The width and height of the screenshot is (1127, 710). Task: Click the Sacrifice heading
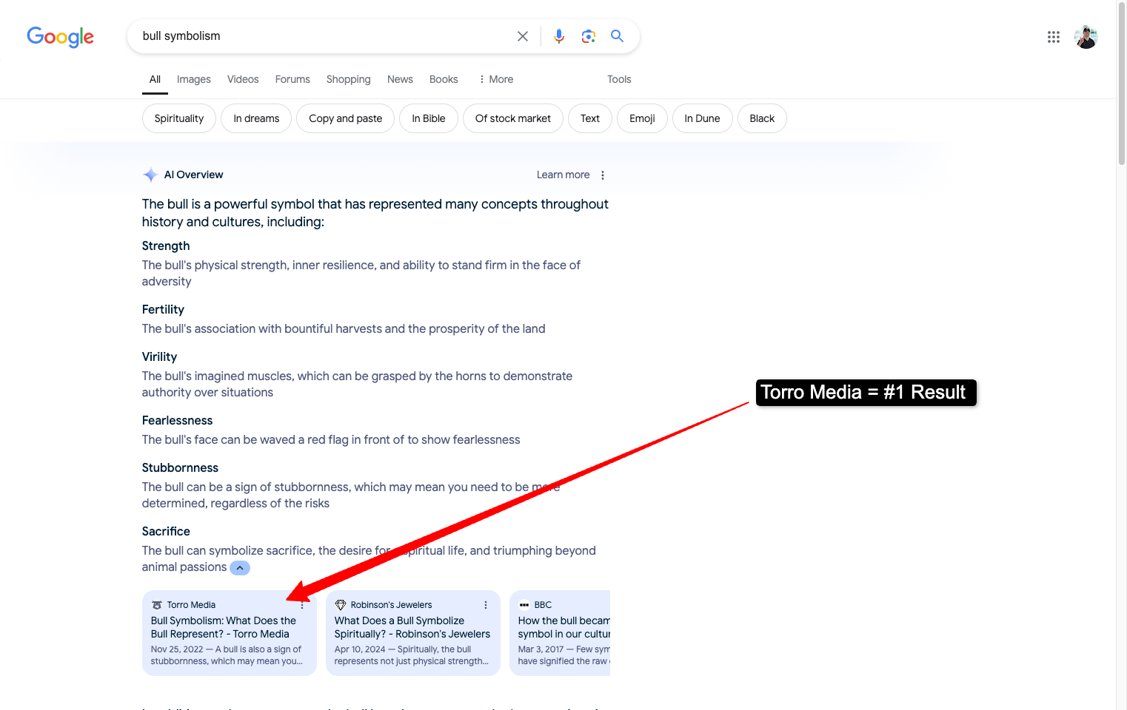pyautogui.click(x=166, y=532)
